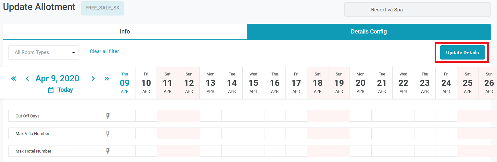Advance one day with single right arrow

point(93,78)
